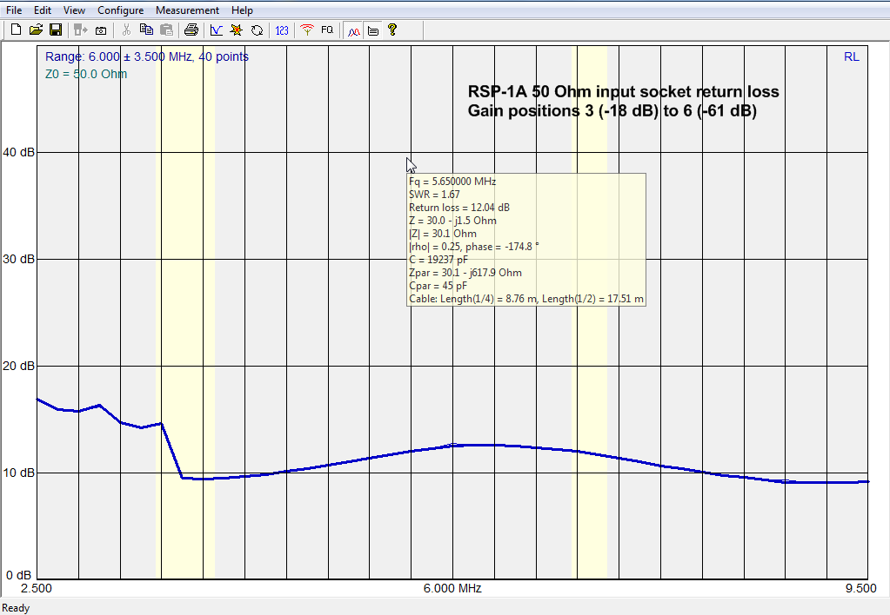Click 'SWR = 1.67' in data tip
Image resolution: width=890 pixels, height=615 pixels.
click(x=434, y=195)
